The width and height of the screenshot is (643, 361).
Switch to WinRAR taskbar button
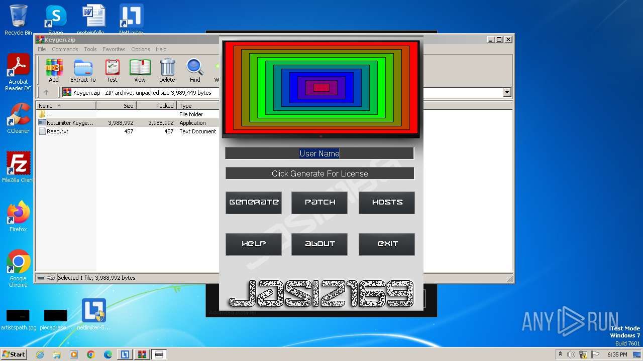pos(142,354)
